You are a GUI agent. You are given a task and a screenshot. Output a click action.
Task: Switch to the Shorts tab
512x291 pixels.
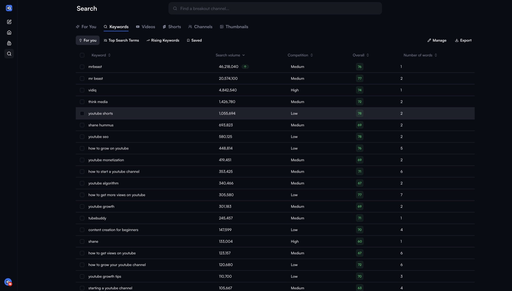172,27
